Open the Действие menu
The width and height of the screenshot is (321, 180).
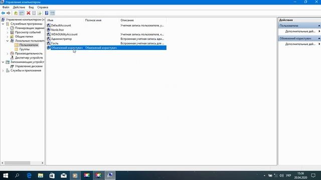pos(19,7)
